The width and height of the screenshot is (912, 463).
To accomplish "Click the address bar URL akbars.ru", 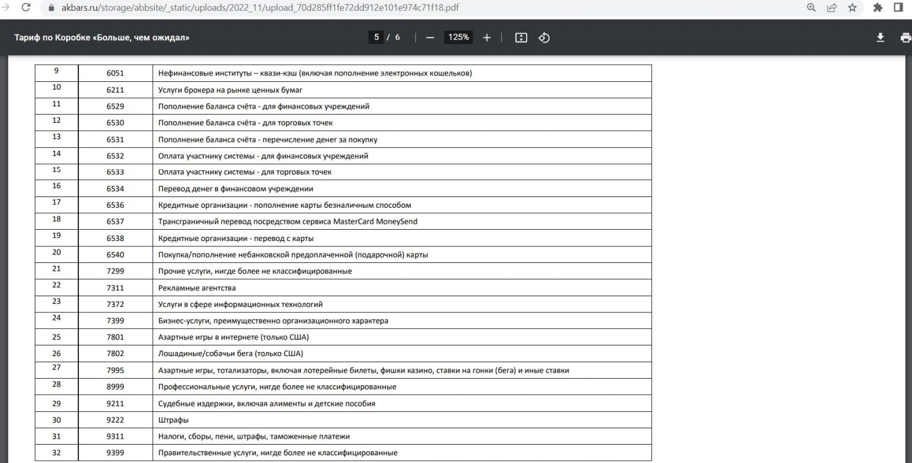I will pos(260,8).
